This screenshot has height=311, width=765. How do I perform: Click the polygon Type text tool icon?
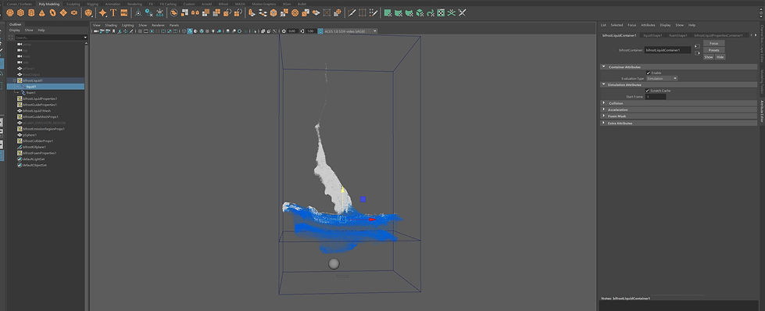113,13
